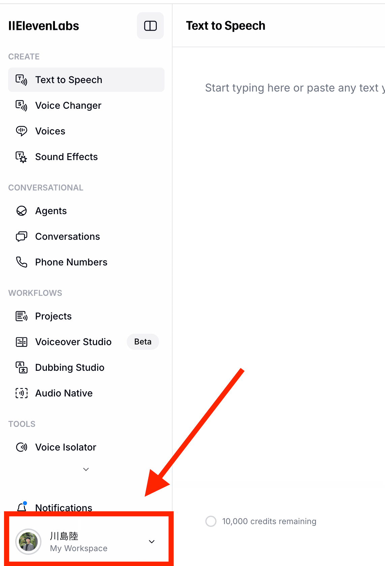Image resolution: width=385 pixels, height=566 pixels.
Task: Click the Notifications bell icon
Action: point(22,507)
